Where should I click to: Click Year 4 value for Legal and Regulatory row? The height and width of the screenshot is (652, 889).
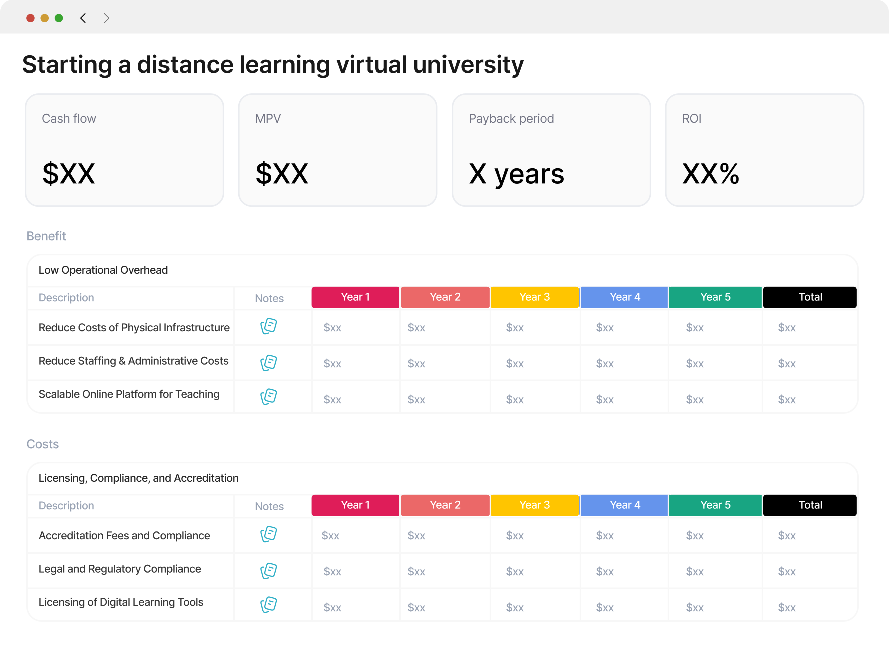pos(605,572)
